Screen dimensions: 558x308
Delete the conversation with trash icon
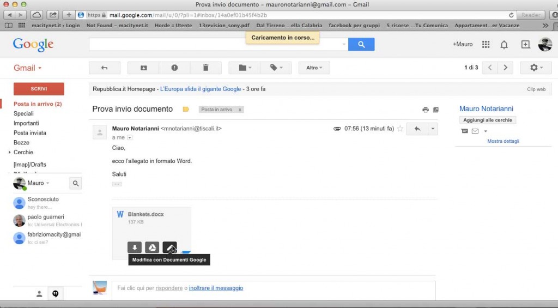tap(205, 68)
